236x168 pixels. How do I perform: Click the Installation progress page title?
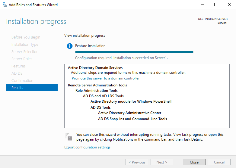(x=36, y=21)
